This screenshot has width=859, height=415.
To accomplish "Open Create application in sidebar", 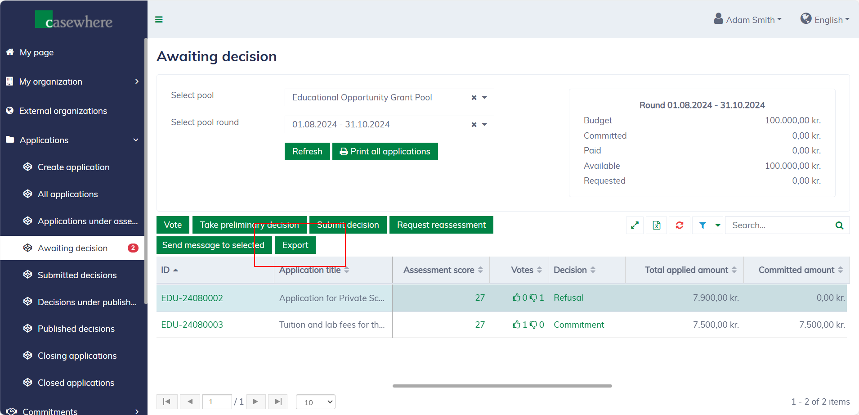I will (x=73, y=167).
